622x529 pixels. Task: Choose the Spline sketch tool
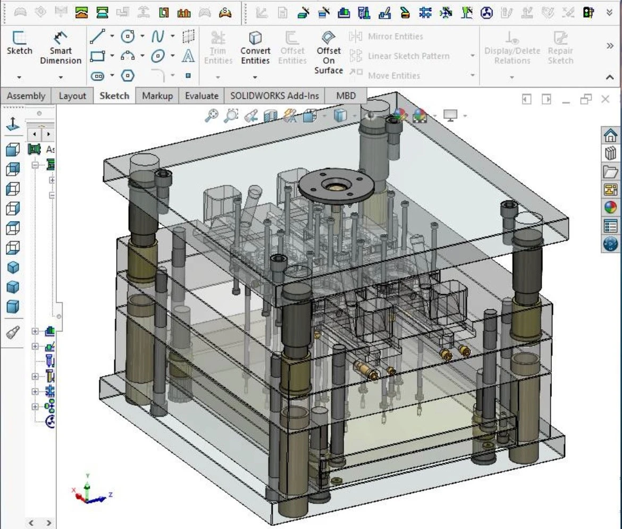point(158,37)
